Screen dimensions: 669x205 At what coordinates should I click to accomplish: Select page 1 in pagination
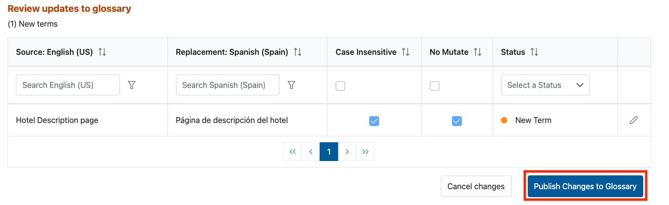click(329, 152)
